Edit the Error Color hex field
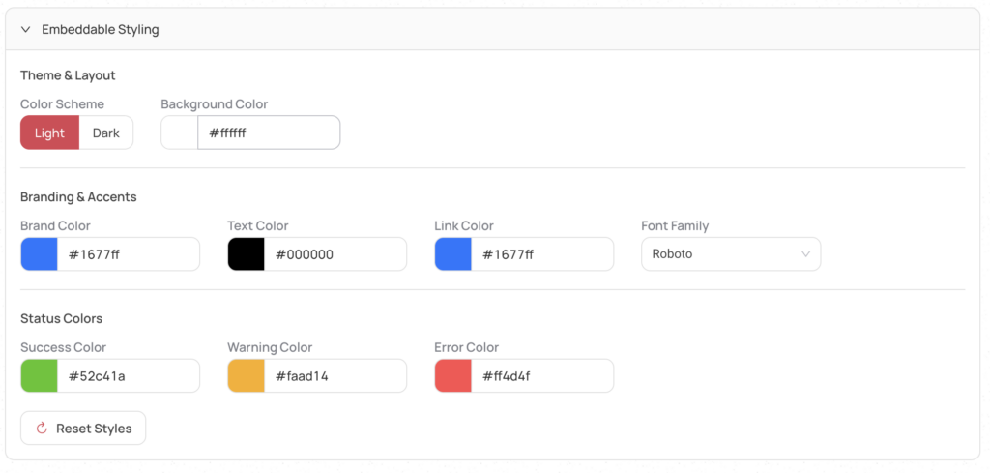The image size is (990, 473). click(x=542, y=375)
